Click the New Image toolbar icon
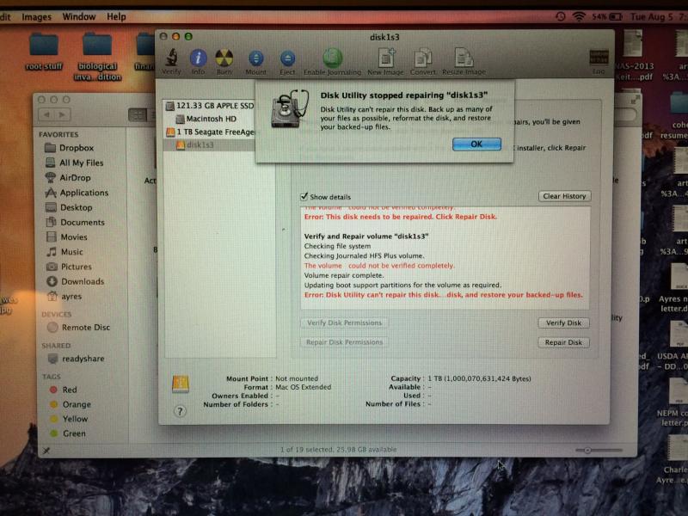Image resolution: width=688 pixels, height=516 pixels. pos(385,61)
